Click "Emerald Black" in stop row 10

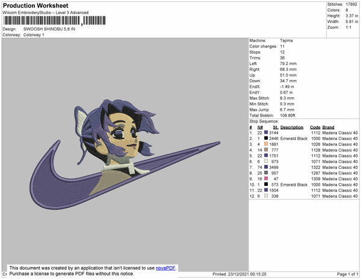coord(294,185)
